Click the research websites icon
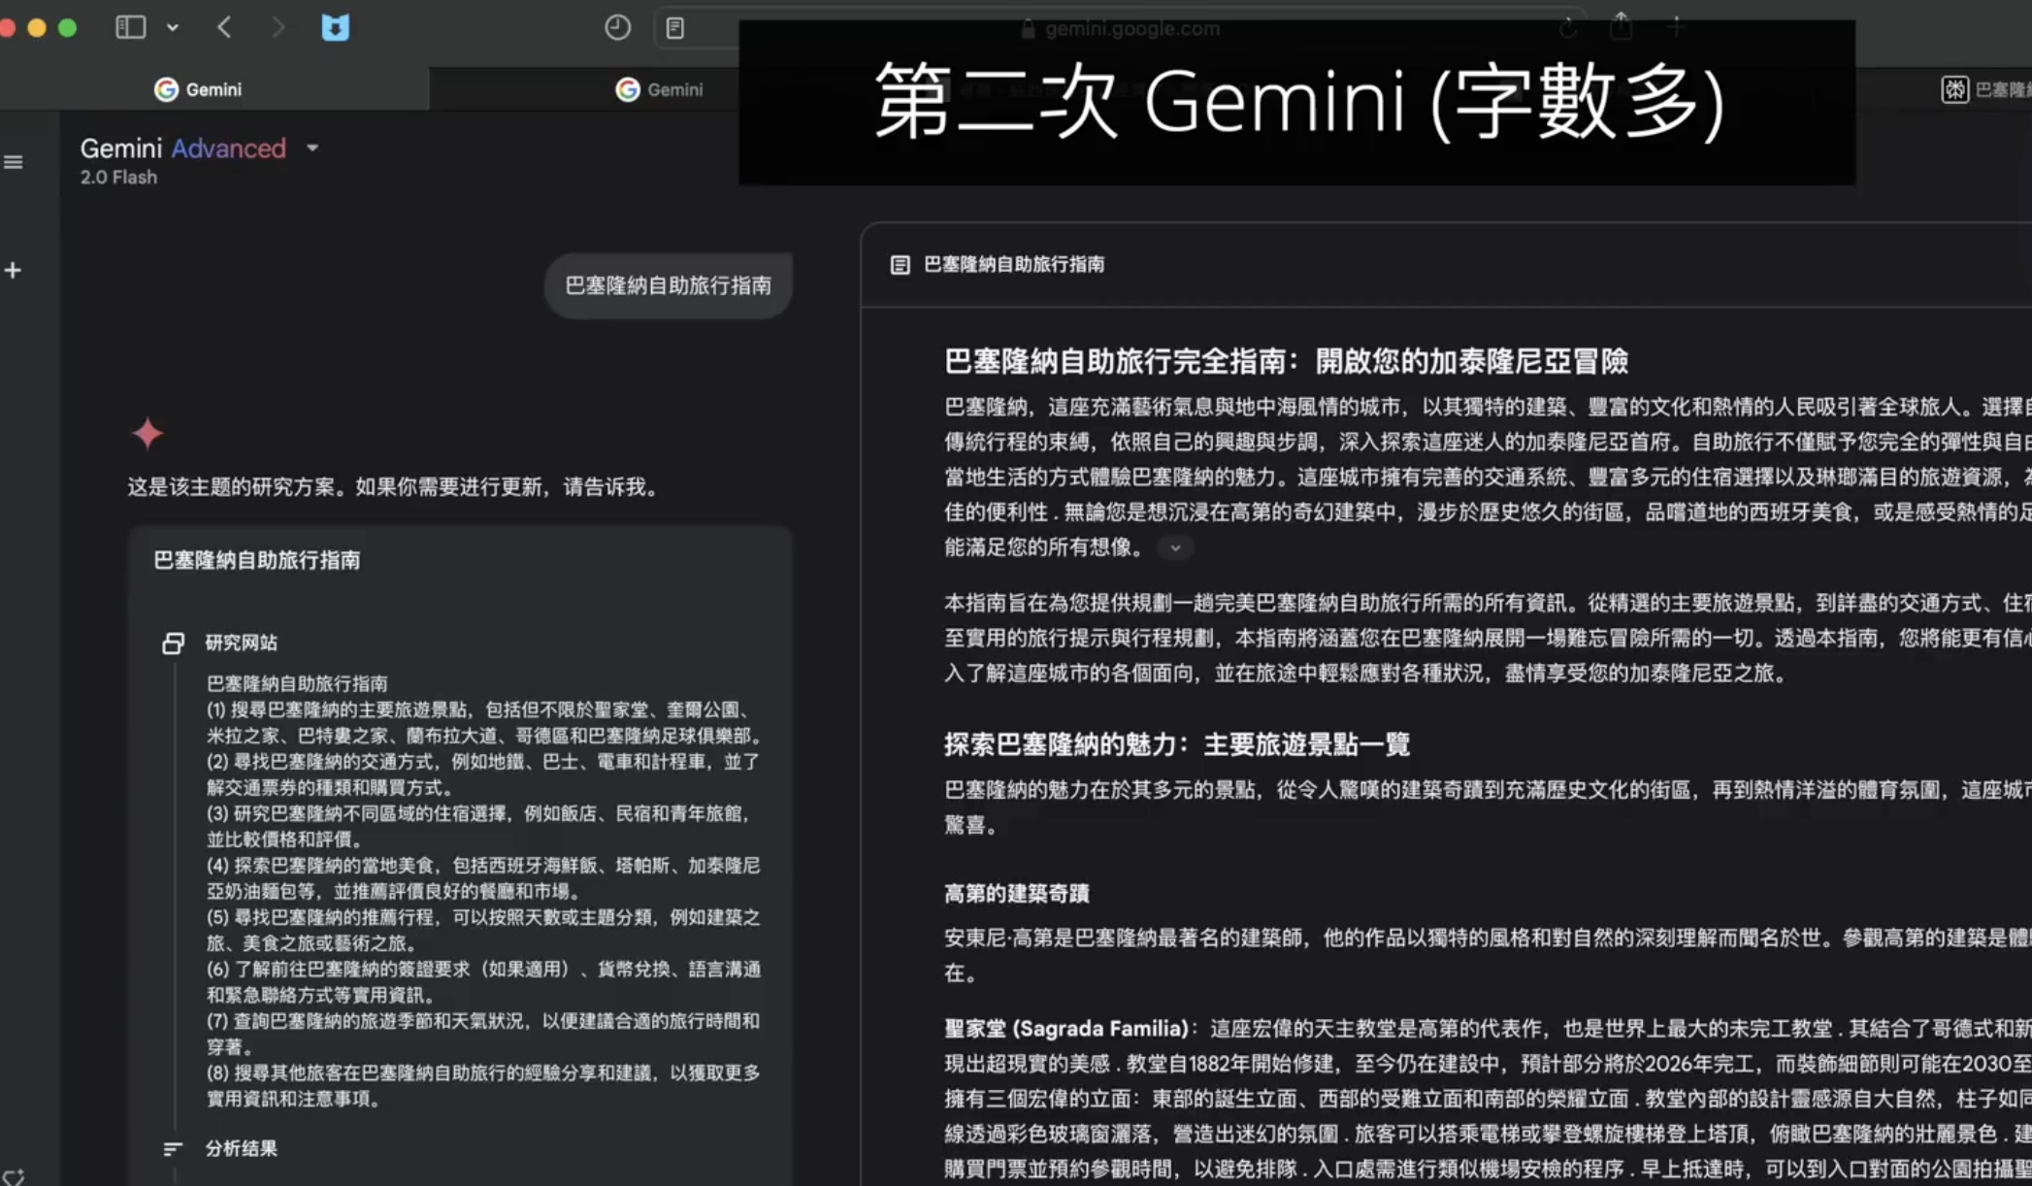Screen dimensions: 2032x1186 [173, 642]
